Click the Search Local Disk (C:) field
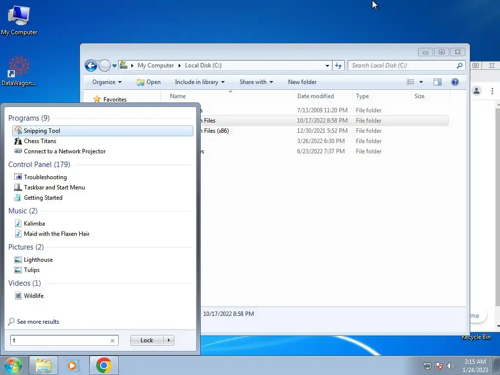500x375 pixels. pos(403,65)
